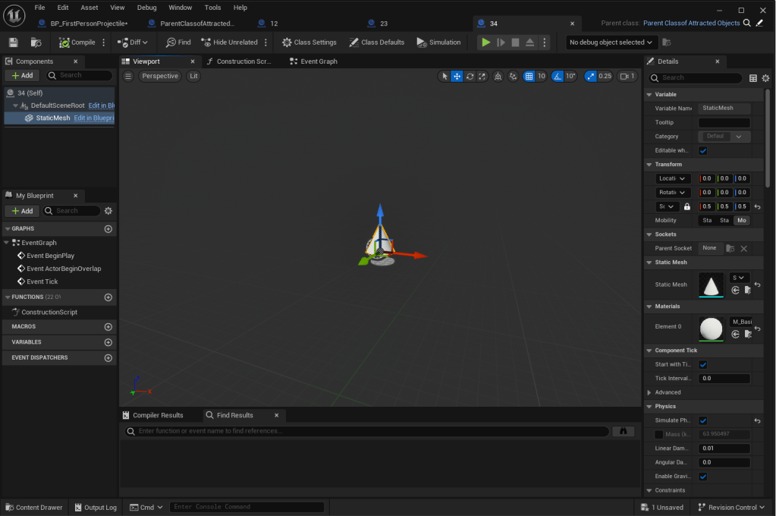Toggle grid snapping icon in the viewport
Viewport: 776px width, 516px height.
pos(529,76)
